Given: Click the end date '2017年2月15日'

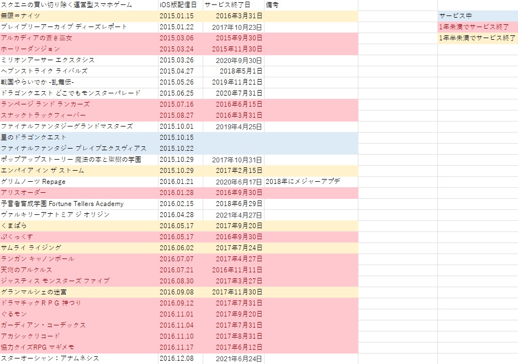Looking at the screenshot, I should [x=233, y=171].
